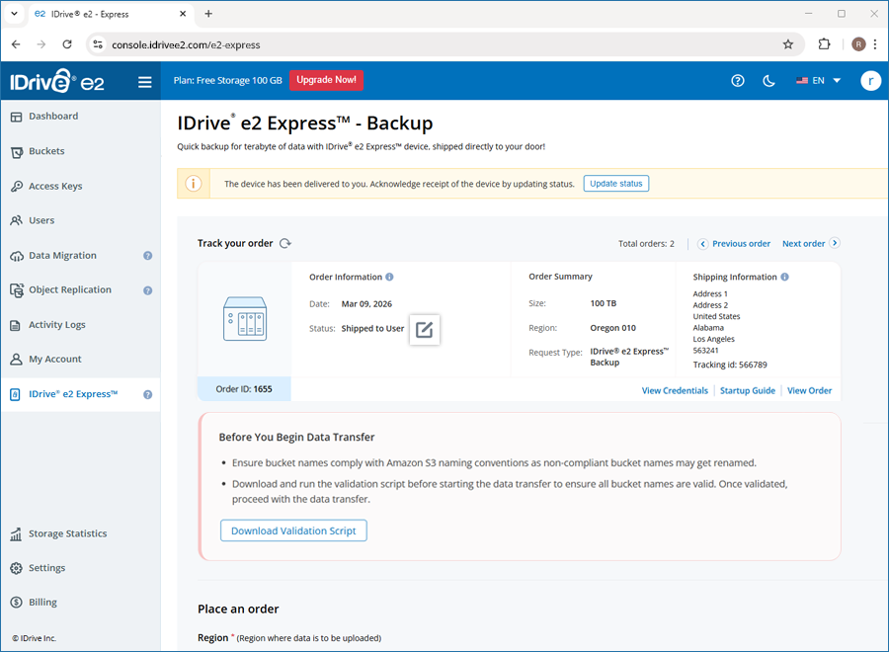Viewport: 889px width, 652px height.
Task: Click the Tracking id: 566789 text
Action: click(730, 366)
